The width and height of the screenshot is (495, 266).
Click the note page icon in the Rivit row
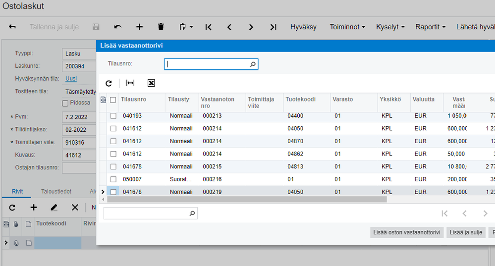[29, 243]
